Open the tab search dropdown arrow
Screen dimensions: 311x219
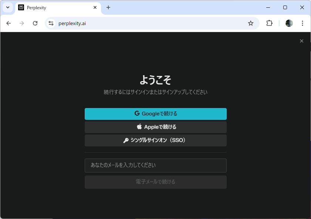[8, 7]
